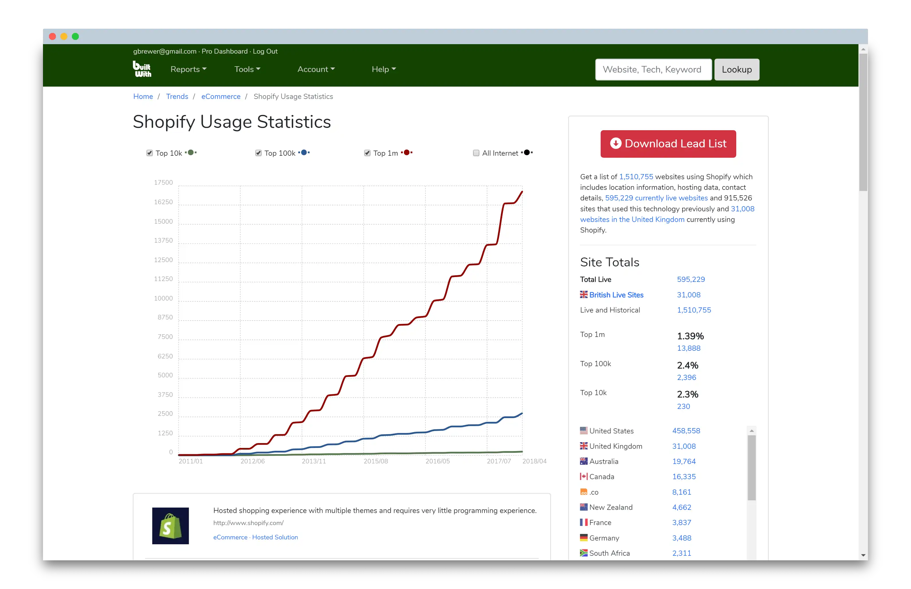Expand the Account dropdown menu

pyautogui.click(x=316, y=69)
